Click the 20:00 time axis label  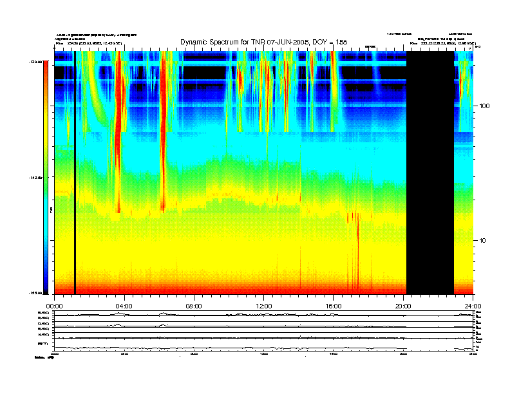403,306
